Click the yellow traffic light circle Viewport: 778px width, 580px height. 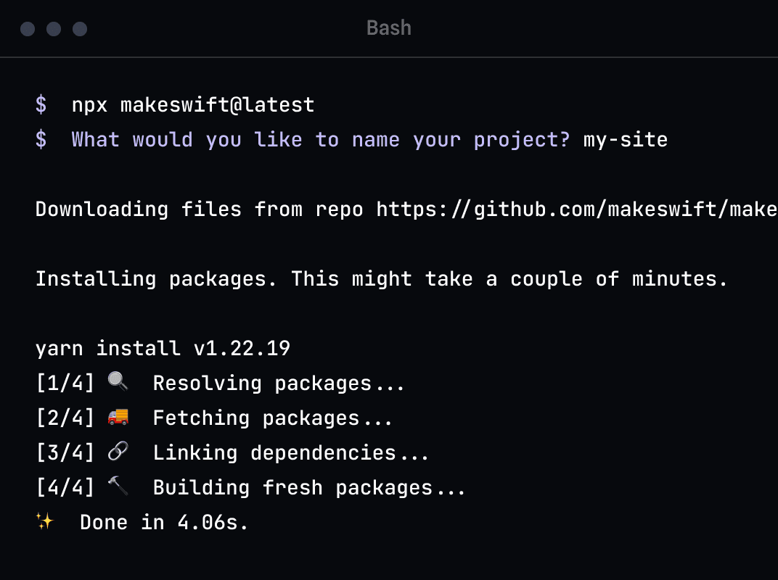tap(54, 29)
